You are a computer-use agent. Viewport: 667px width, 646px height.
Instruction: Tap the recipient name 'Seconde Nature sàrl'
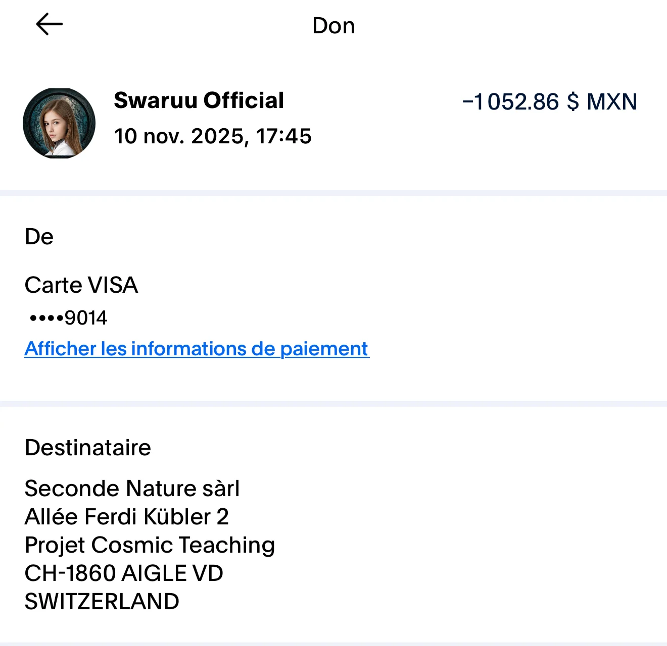[132, 489]
